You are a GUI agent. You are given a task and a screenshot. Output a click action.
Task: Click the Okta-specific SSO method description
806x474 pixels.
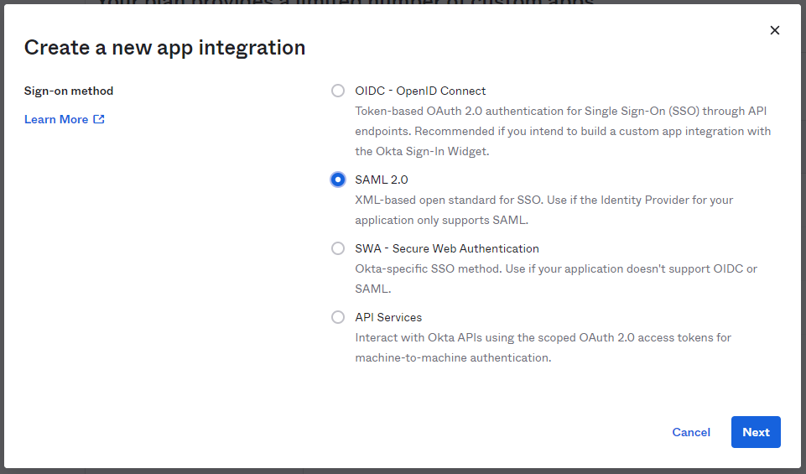pyautogui.click(x=556, y=279)
